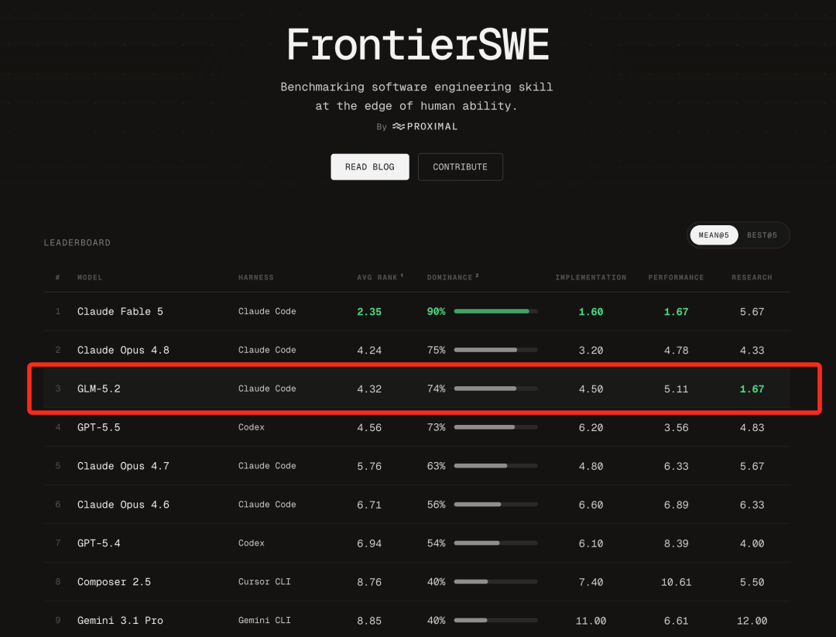836x637 pixels.
Task: Open the Claude Opus 4.8 model entry
Action: click(123, 350)
